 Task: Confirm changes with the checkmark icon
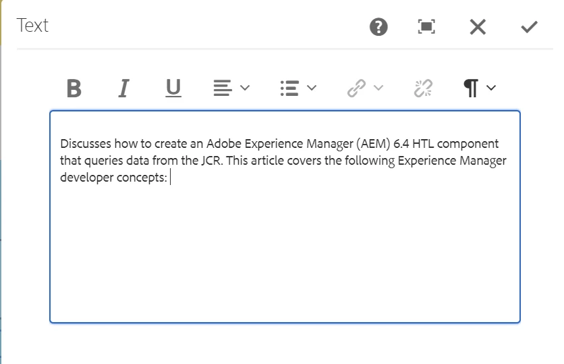(x=529, y=27)
